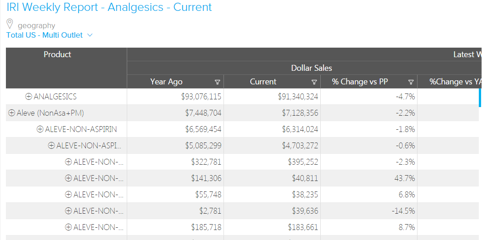The image size is (482, 240).
Task: Click the geography location pin icon
Action: coord(10,24)
